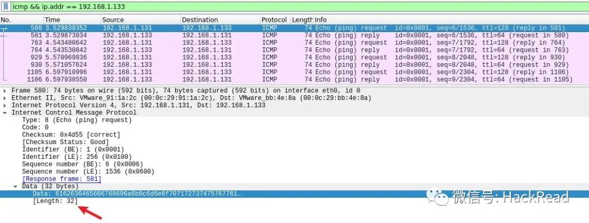Click the display filter bookmark icon

(6, 7)
